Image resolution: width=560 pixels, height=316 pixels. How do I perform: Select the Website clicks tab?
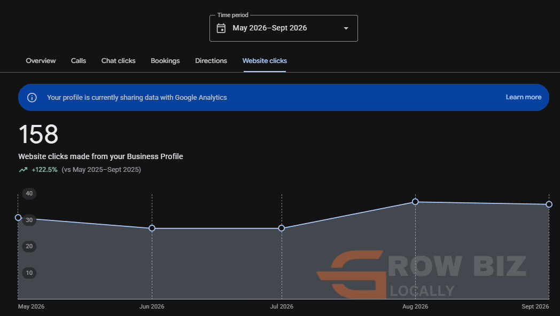pos(265,61)
